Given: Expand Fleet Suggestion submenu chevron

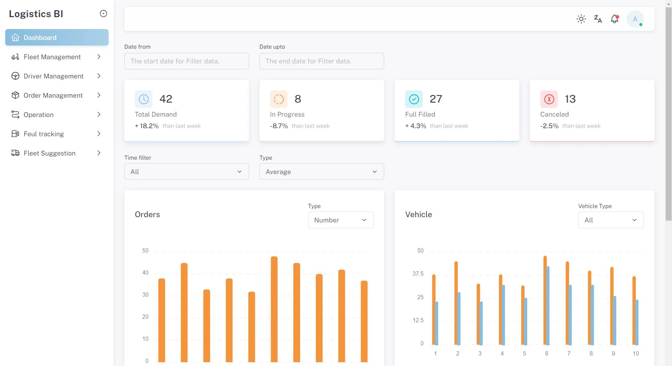Looking at the screenshot, I should [x=99, y=153].
